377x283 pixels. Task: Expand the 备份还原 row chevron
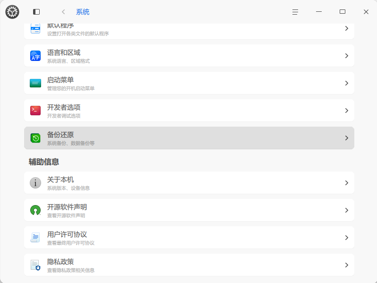coord(346,138)
